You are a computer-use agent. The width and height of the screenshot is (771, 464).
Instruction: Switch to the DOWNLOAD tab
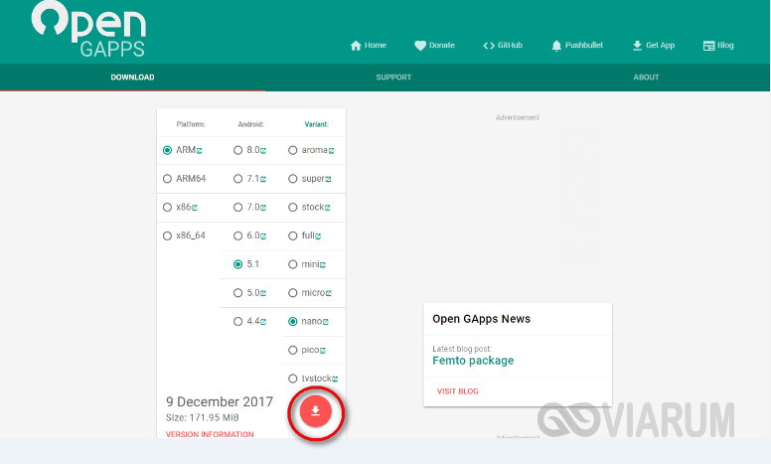tap(132, 77)
